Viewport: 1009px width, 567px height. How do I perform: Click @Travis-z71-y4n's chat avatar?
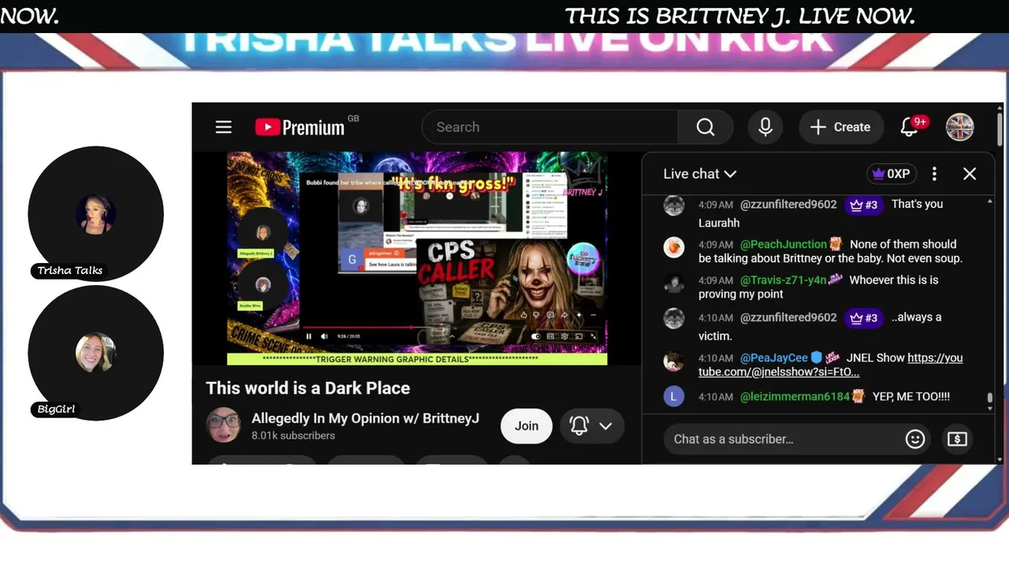[x=674, y=283]
